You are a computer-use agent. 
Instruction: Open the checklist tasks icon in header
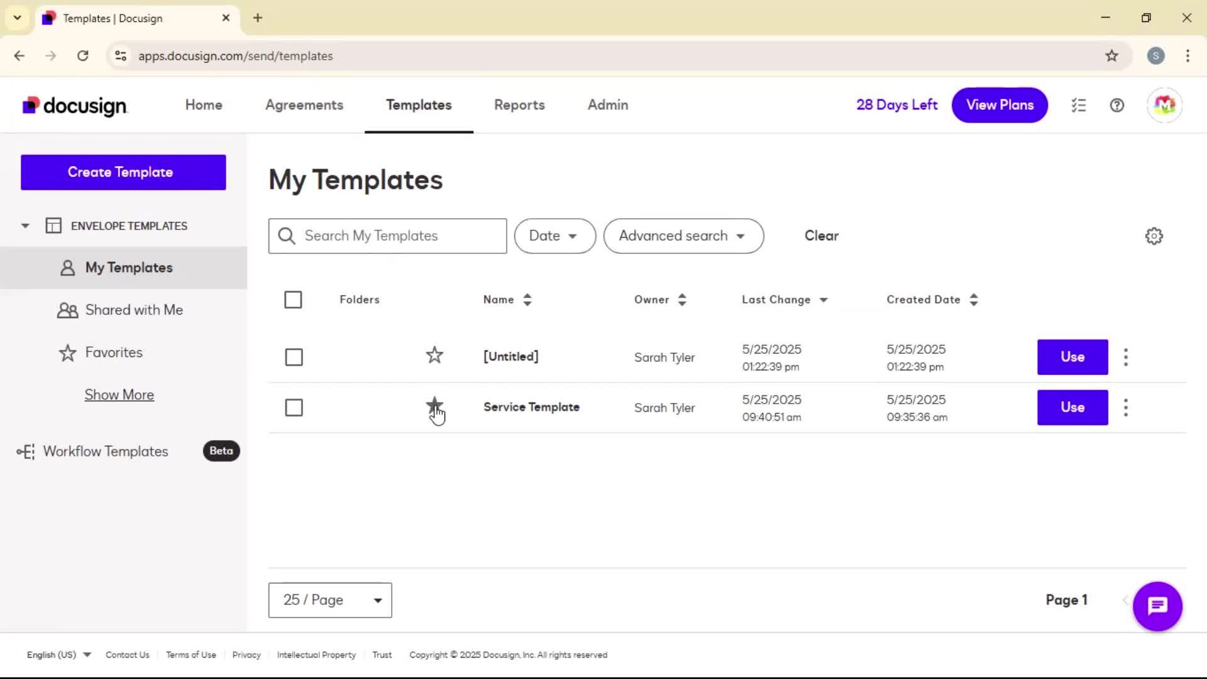pyautogui.click(x=1079, y=106)
